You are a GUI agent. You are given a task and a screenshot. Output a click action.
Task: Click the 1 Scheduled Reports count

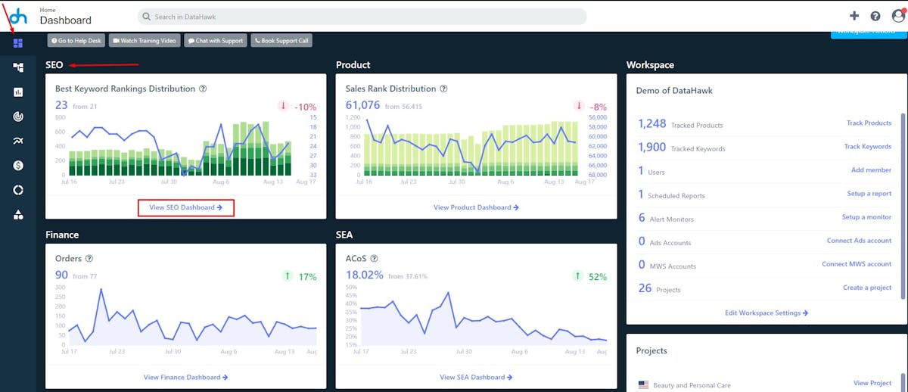(x=641, y=194)
